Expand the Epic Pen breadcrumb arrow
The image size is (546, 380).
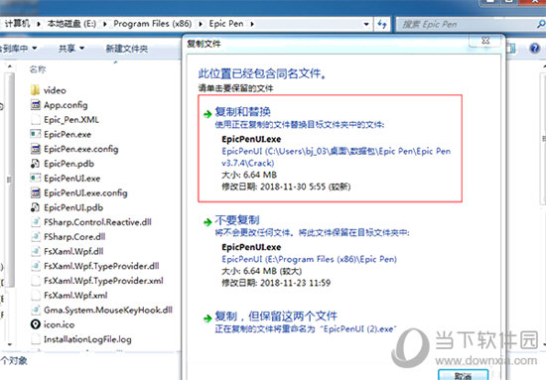pos(252,24)
